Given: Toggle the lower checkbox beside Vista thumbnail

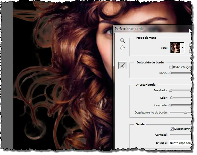Looking at the screenshot, I should (x=190, y=51).
